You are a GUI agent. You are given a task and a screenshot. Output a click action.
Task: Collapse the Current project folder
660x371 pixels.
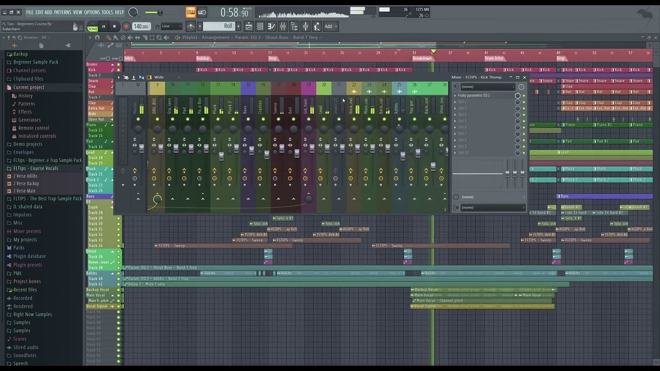(x=28, y=87)
